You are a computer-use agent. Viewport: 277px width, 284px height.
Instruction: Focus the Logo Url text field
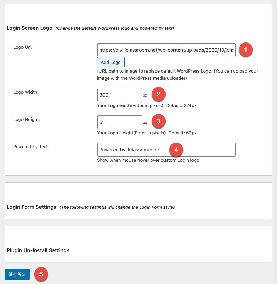[166, 50]
